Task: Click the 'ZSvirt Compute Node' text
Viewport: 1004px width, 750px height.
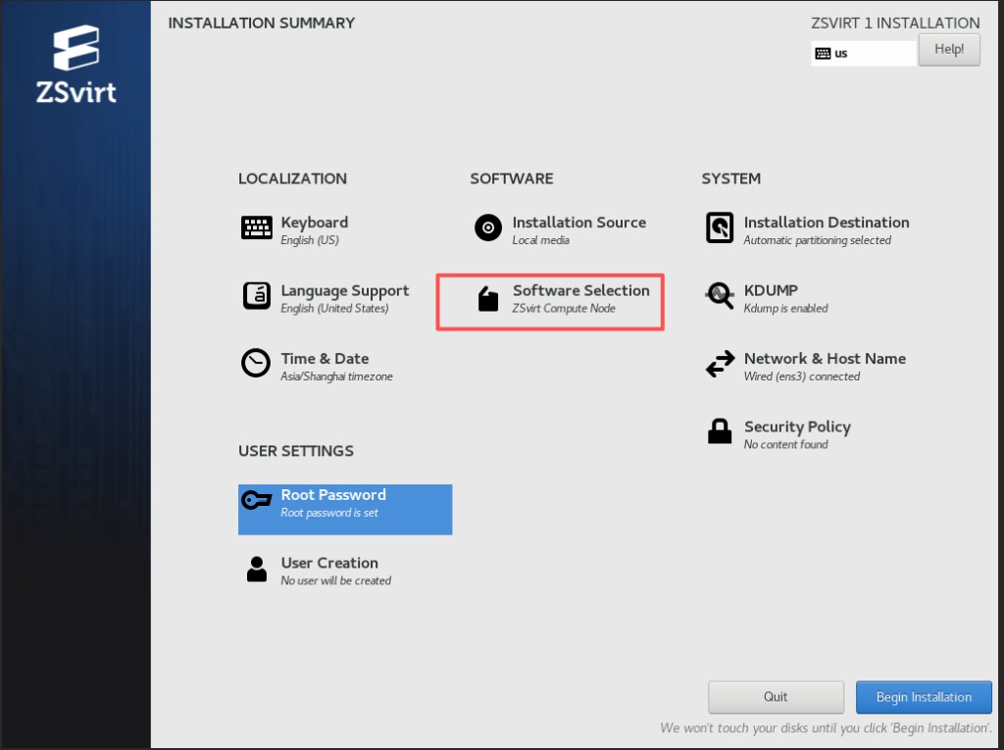Action: coord(564,308)
